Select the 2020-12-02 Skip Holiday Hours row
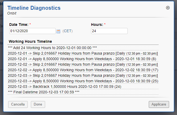Viewport: 177px width, 115px height. pos(83,64)
